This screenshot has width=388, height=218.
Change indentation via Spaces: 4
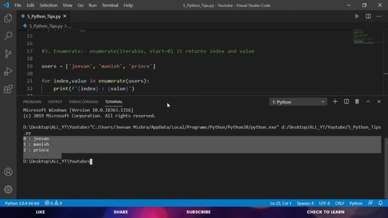305,203
